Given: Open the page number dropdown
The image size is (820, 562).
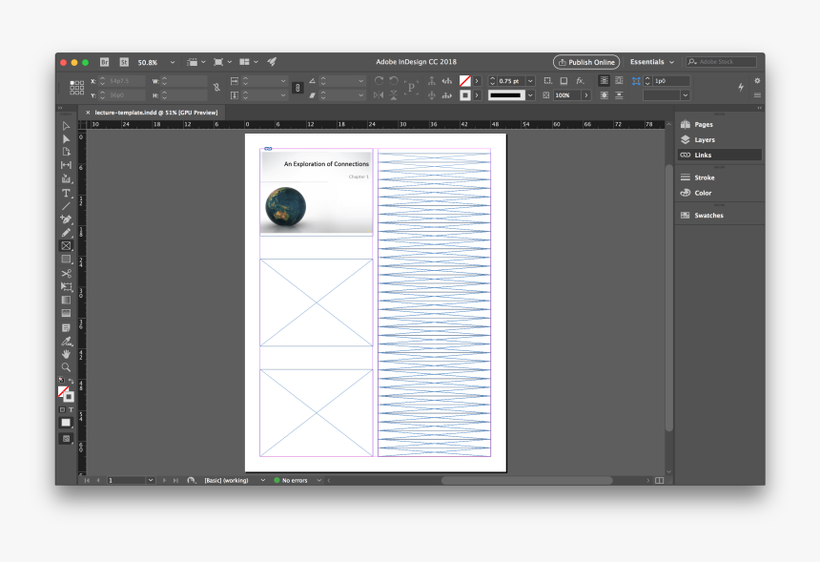Looking at the screenshot, I should pyautogui.click(x=151, y=480).
